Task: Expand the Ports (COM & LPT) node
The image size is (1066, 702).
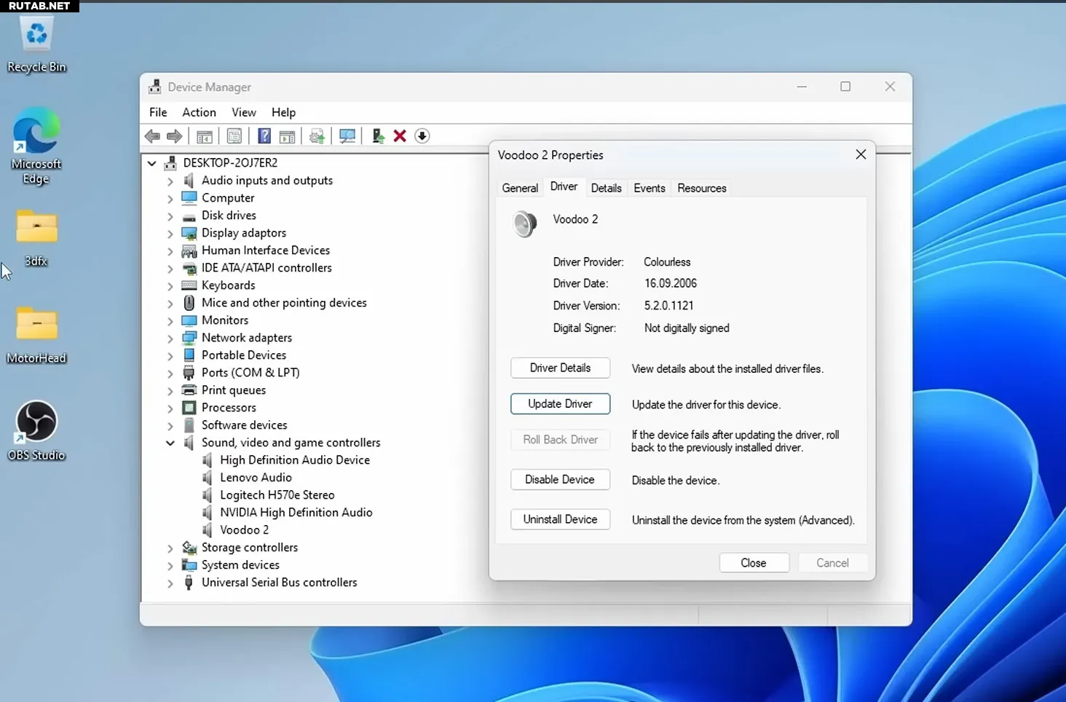Action: [170, 374]
